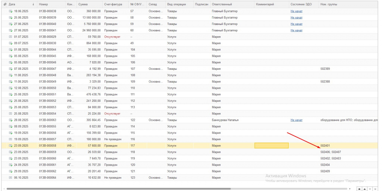
Task: Open the Не начат link for 013В-000040
Action: [297, 24]
